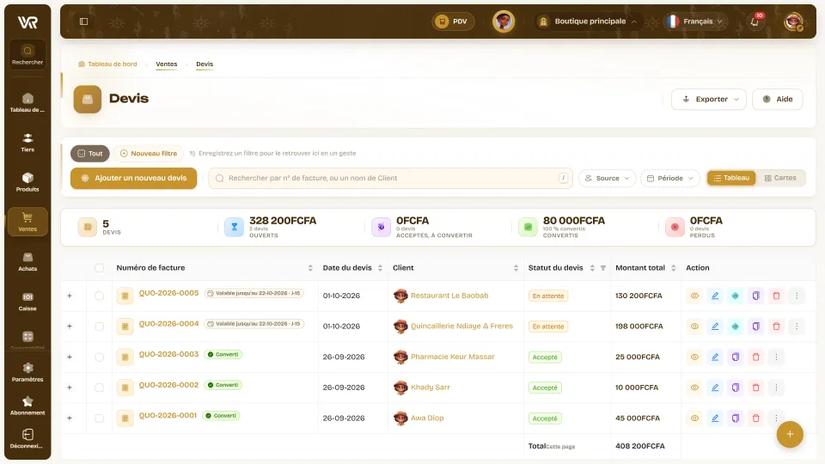Viewport: 825px width, 464px height.
Task: Open quote number QUO-2026-0002 link
Action: (168, 385)
